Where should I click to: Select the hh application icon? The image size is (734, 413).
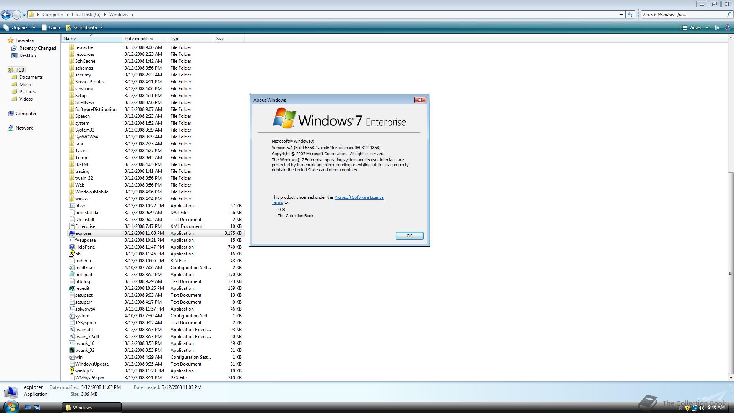tap(71, 254)
